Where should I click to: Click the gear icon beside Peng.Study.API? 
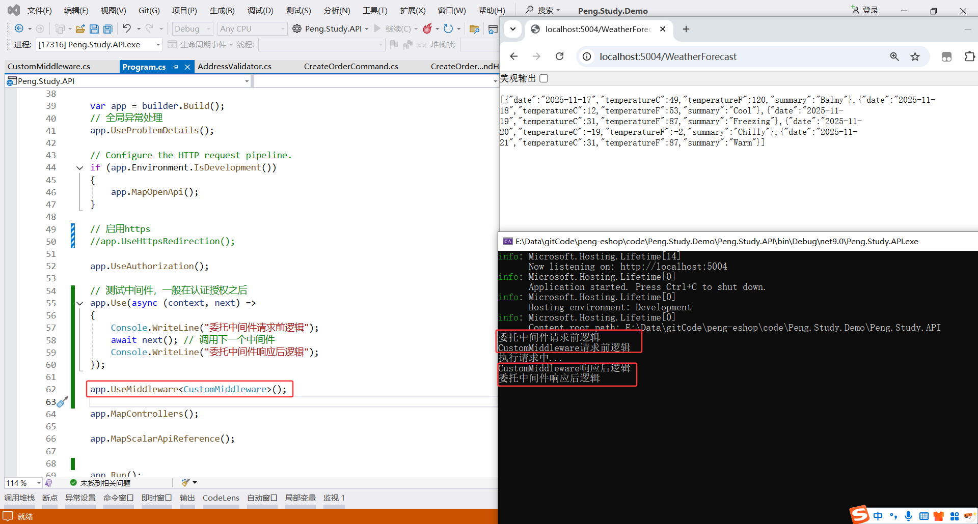point(297,29)
